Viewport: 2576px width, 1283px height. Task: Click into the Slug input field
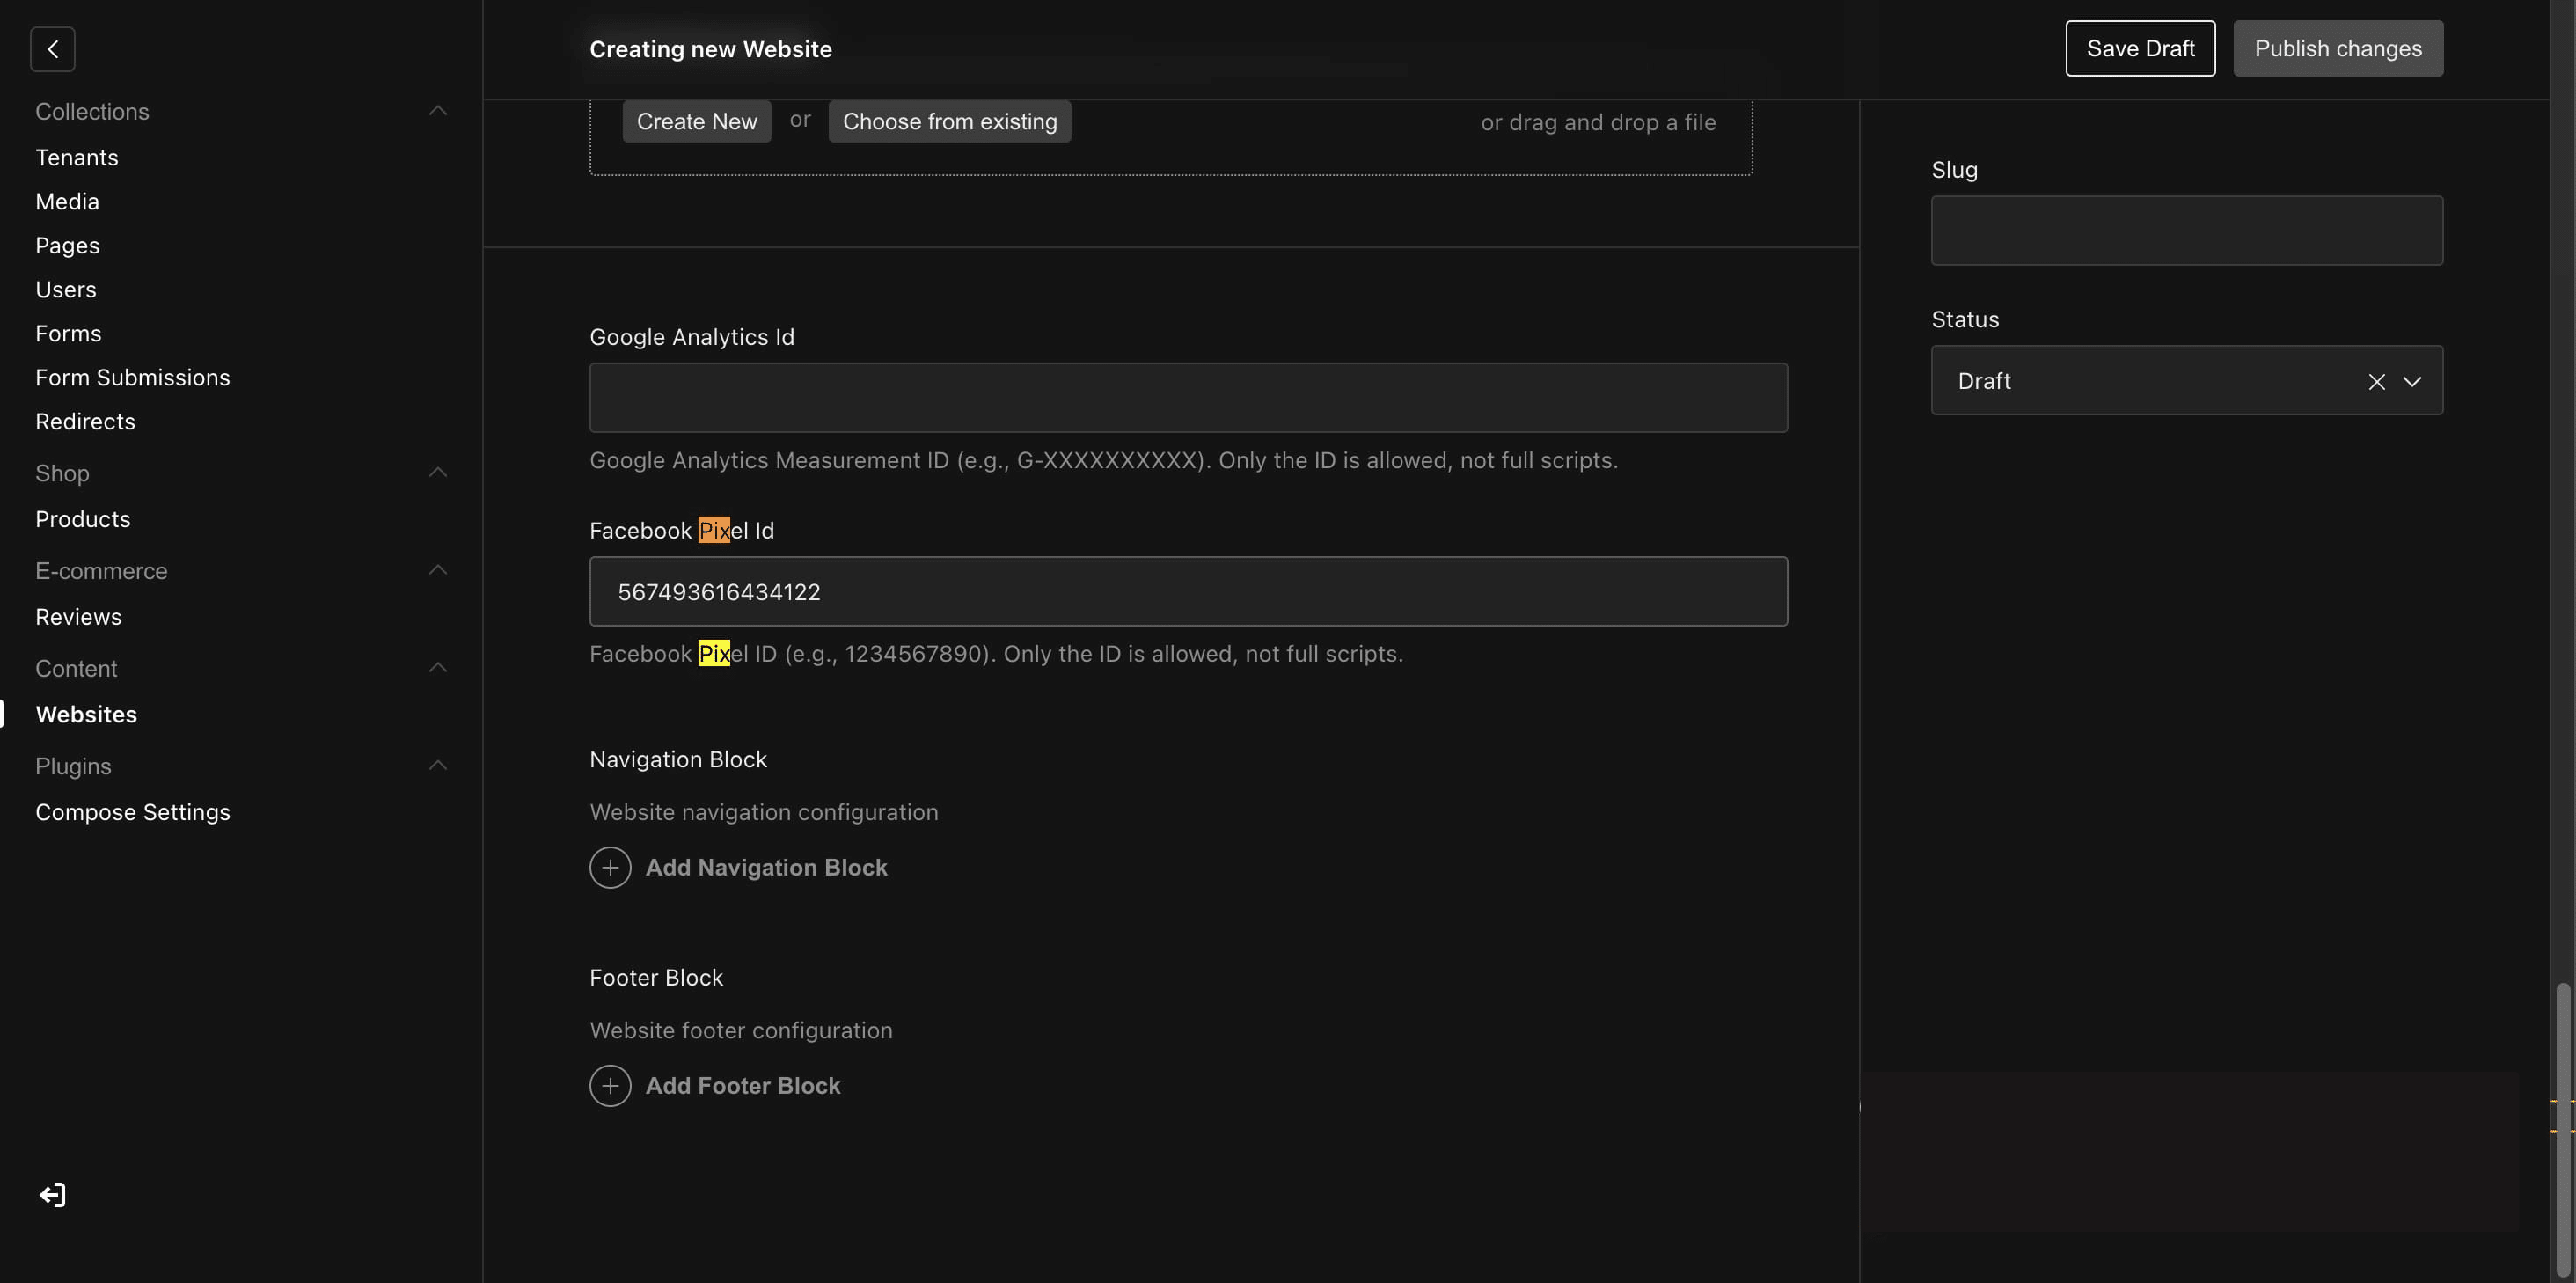pyautogui.click(x=2186, y=231)
